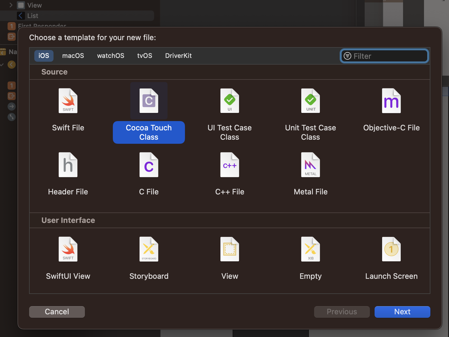Choose the SwiftUI View template icon

coord(68,249)
